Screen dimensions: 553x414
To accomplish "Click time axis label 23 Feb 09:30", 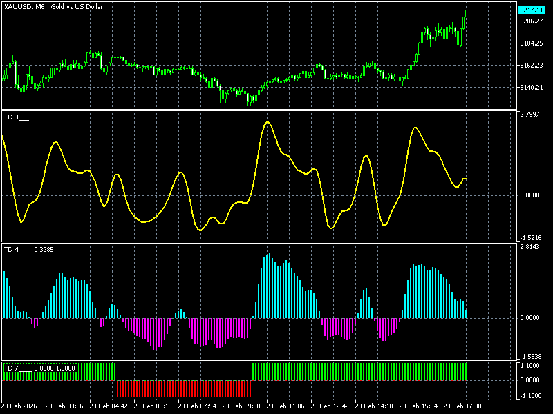I will (241, 406).
